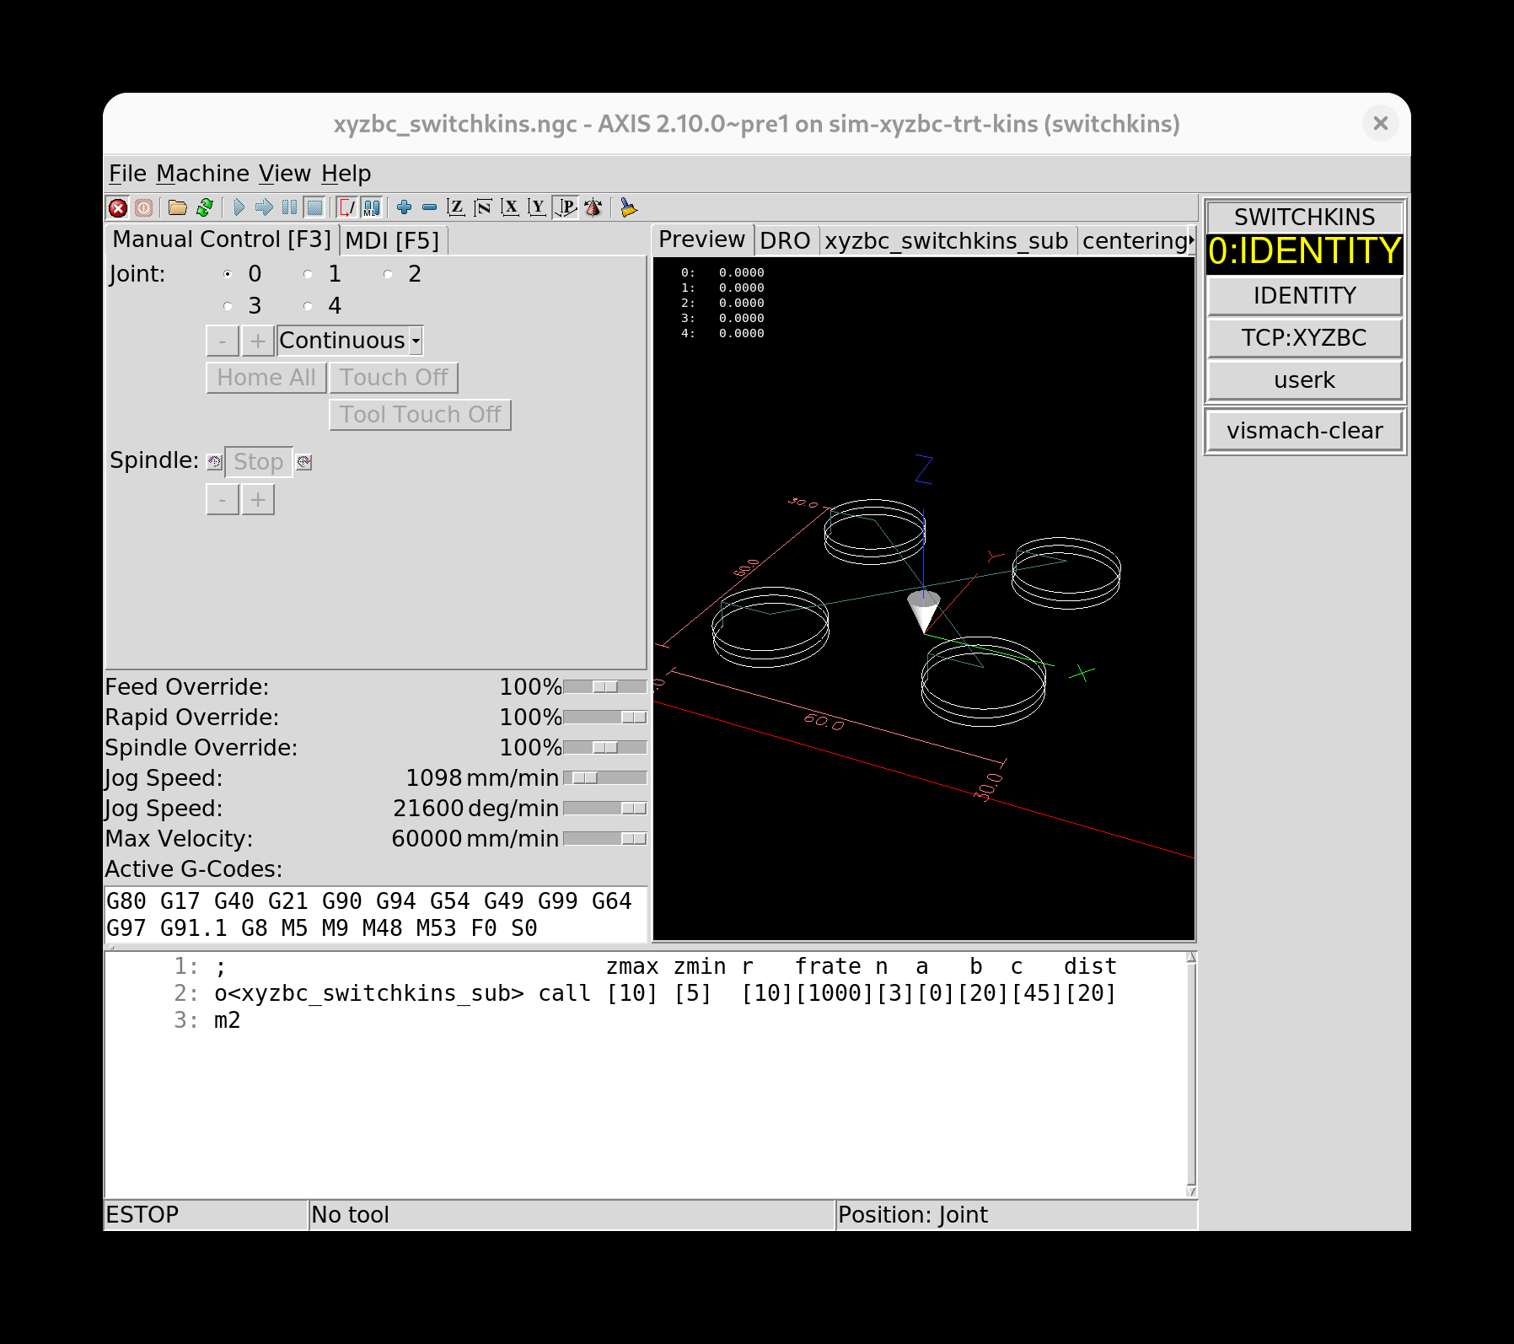Screen dimensions: 1514x1344
Task: Reload the current file with green arrows
Action: pyautogui.click(x=204, y=207)
